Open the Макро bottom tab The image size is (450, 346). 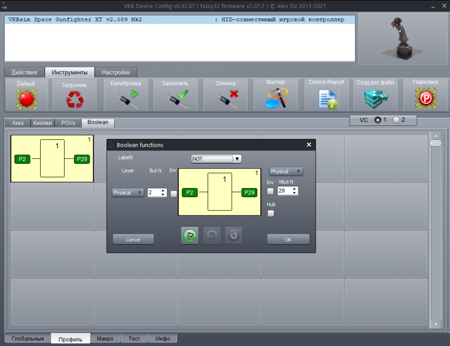pos(105,339)
